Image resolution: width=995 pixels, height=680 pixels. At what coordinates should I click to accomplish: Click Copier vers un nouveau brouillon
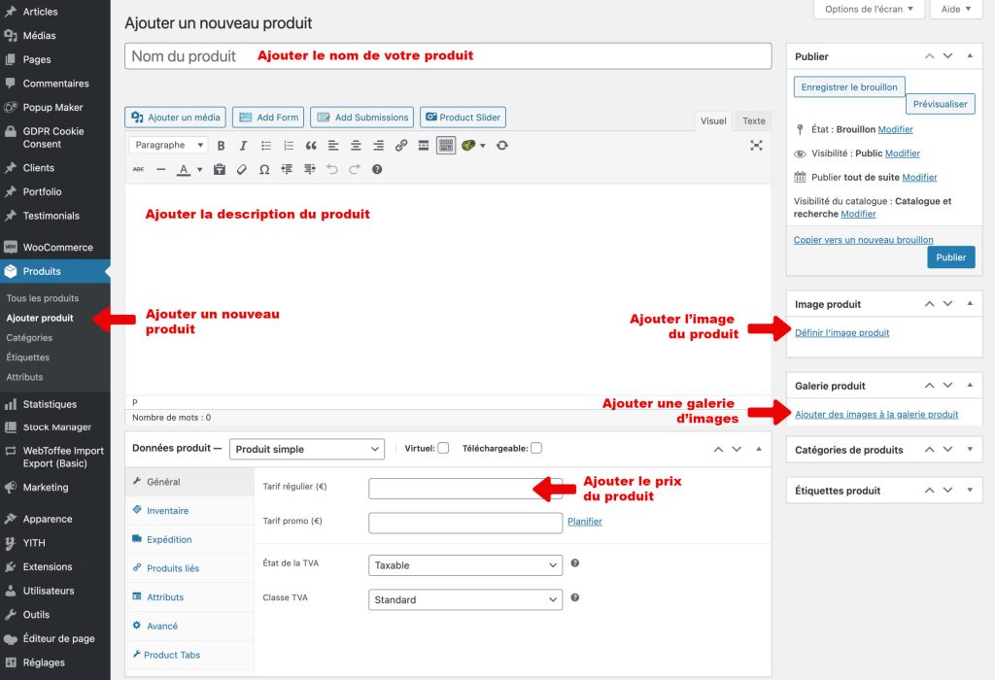click(x=863, y=240)
